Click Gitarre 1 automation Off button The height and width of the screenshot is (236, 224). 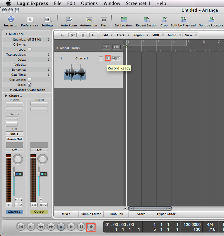click(14, 150)
